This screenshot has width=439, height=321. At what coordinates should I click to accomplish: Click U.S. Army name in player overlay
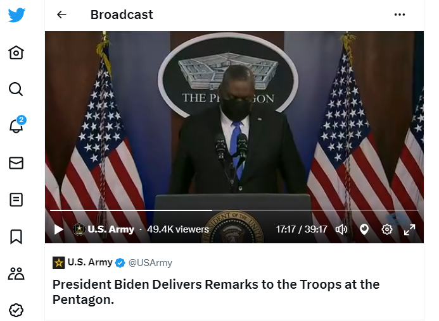(111, 229)
